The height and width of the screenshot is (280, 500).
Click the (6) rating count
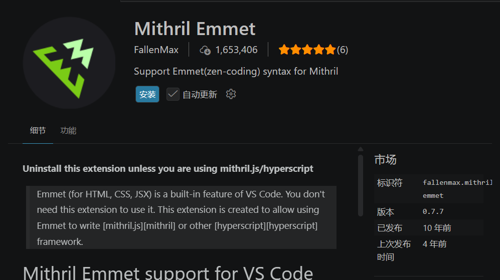(x=343, y=50)
